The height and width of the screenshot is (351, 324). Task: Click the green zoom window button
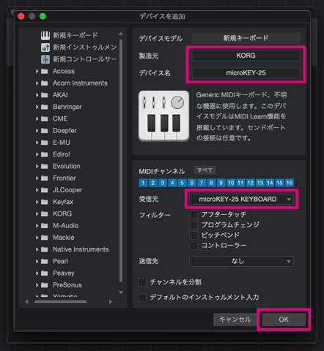pos(43,16)
